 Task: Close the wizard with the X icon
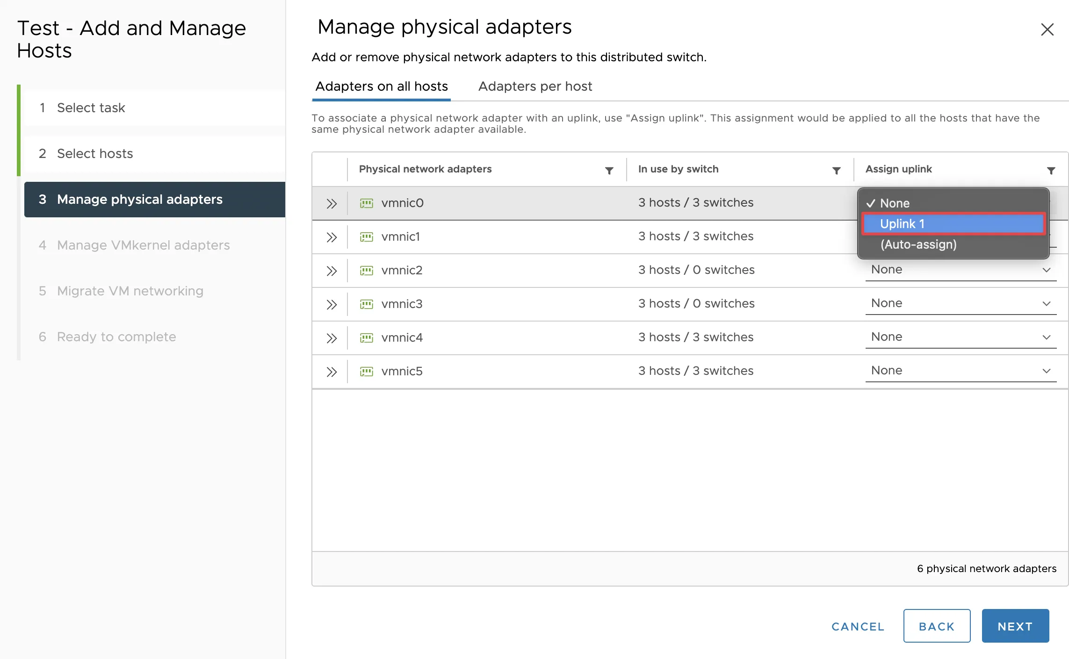click(1047, 29)
